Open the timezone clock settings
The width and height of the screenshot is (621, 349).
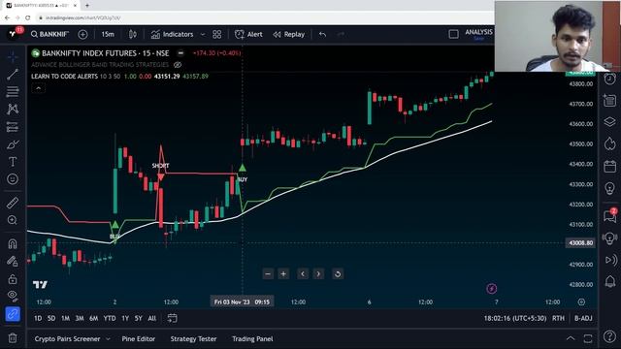[515, 318]
